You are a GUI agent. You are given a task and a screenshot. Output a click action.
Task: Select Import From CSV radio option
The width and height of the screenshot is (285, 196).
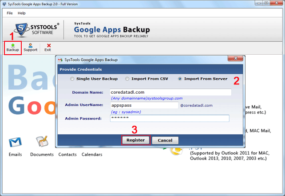[x=127, y=79]
